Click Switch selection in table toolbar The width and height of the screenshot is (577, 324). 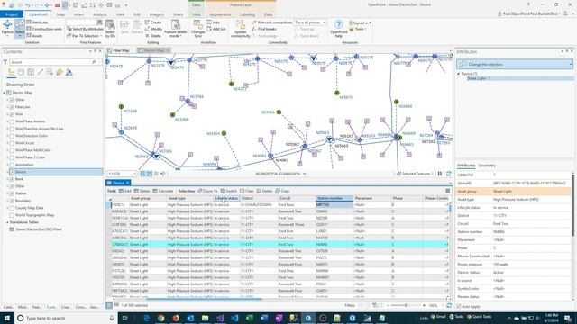[228, 191]
